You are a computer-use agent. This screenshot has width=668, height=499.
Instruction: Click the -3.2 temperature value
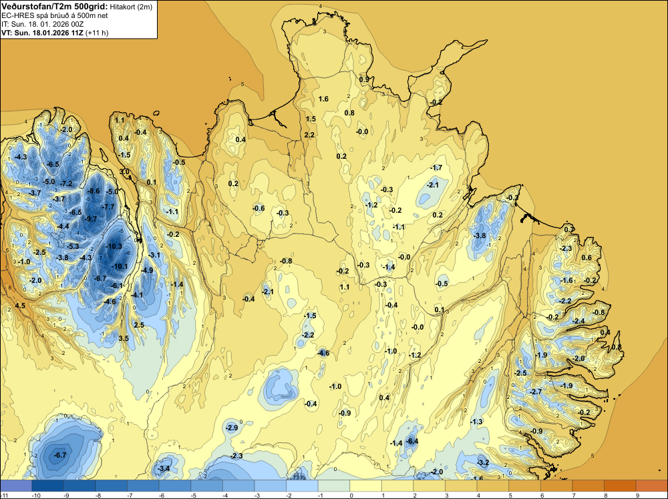(483, 462)
